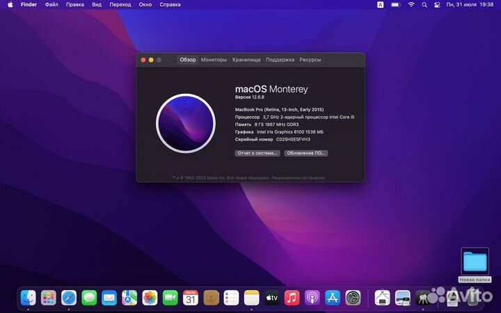Viewport: 501px width, 313px height.
Task: Select the Новая папка folder on desktop
Action: coord(475,265)
